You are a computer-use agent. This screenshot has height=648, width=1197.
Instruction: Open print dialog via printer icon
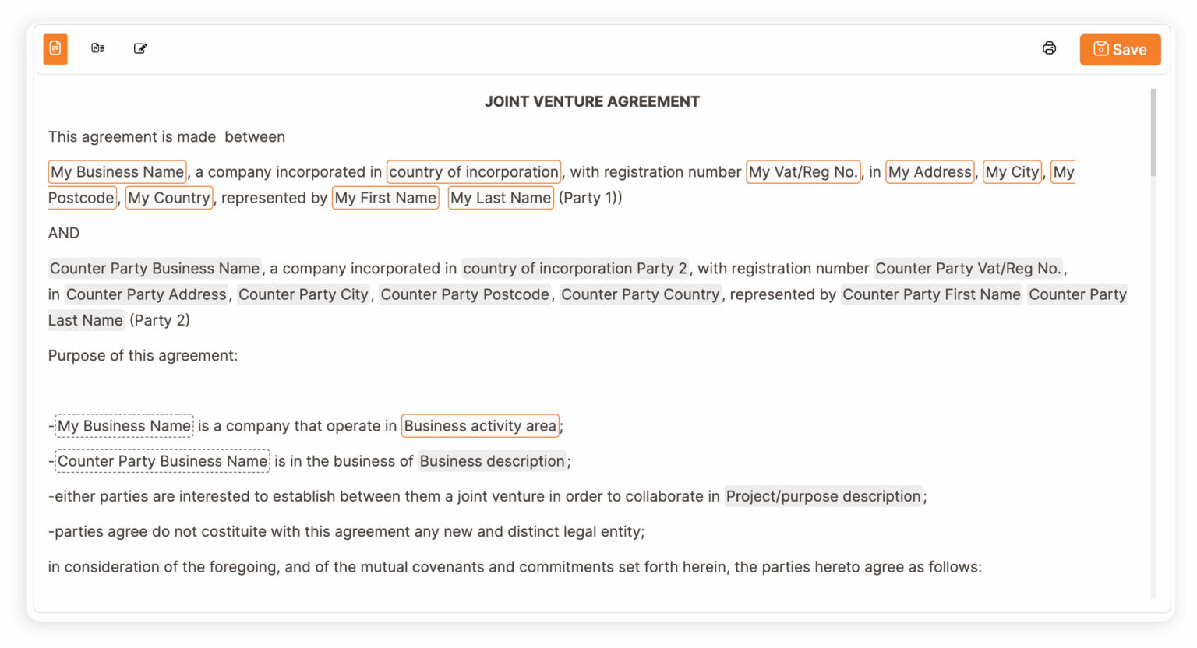click(x=1049, y=48)
